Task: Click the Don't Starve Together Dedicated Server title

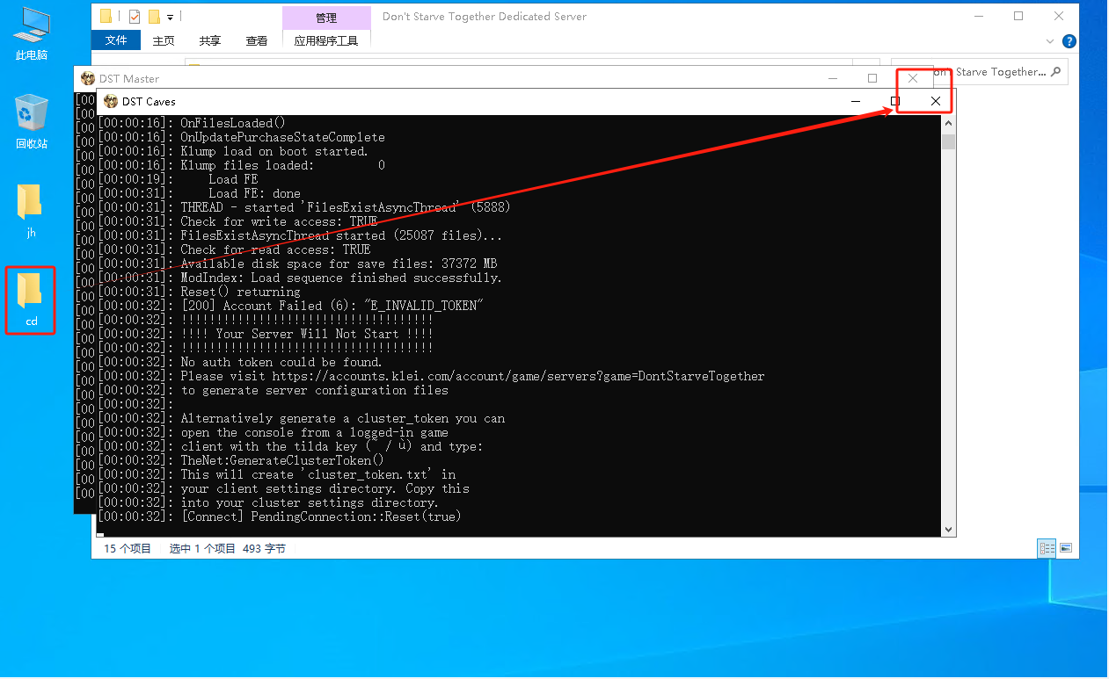Action: click(x=485, y=17)
